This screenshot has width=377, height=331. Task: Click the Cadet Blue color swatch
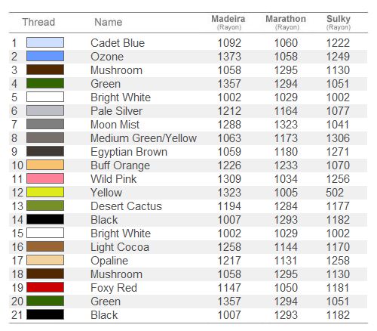[x=45, y=42]
